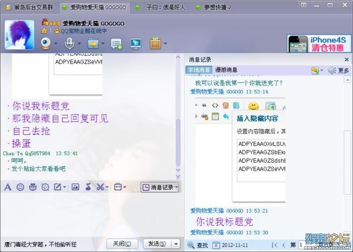Click chat window vertical scrollbar thumb
This screenshot has height=252, width=353.
pyautogui.click(x=178, y=142)
